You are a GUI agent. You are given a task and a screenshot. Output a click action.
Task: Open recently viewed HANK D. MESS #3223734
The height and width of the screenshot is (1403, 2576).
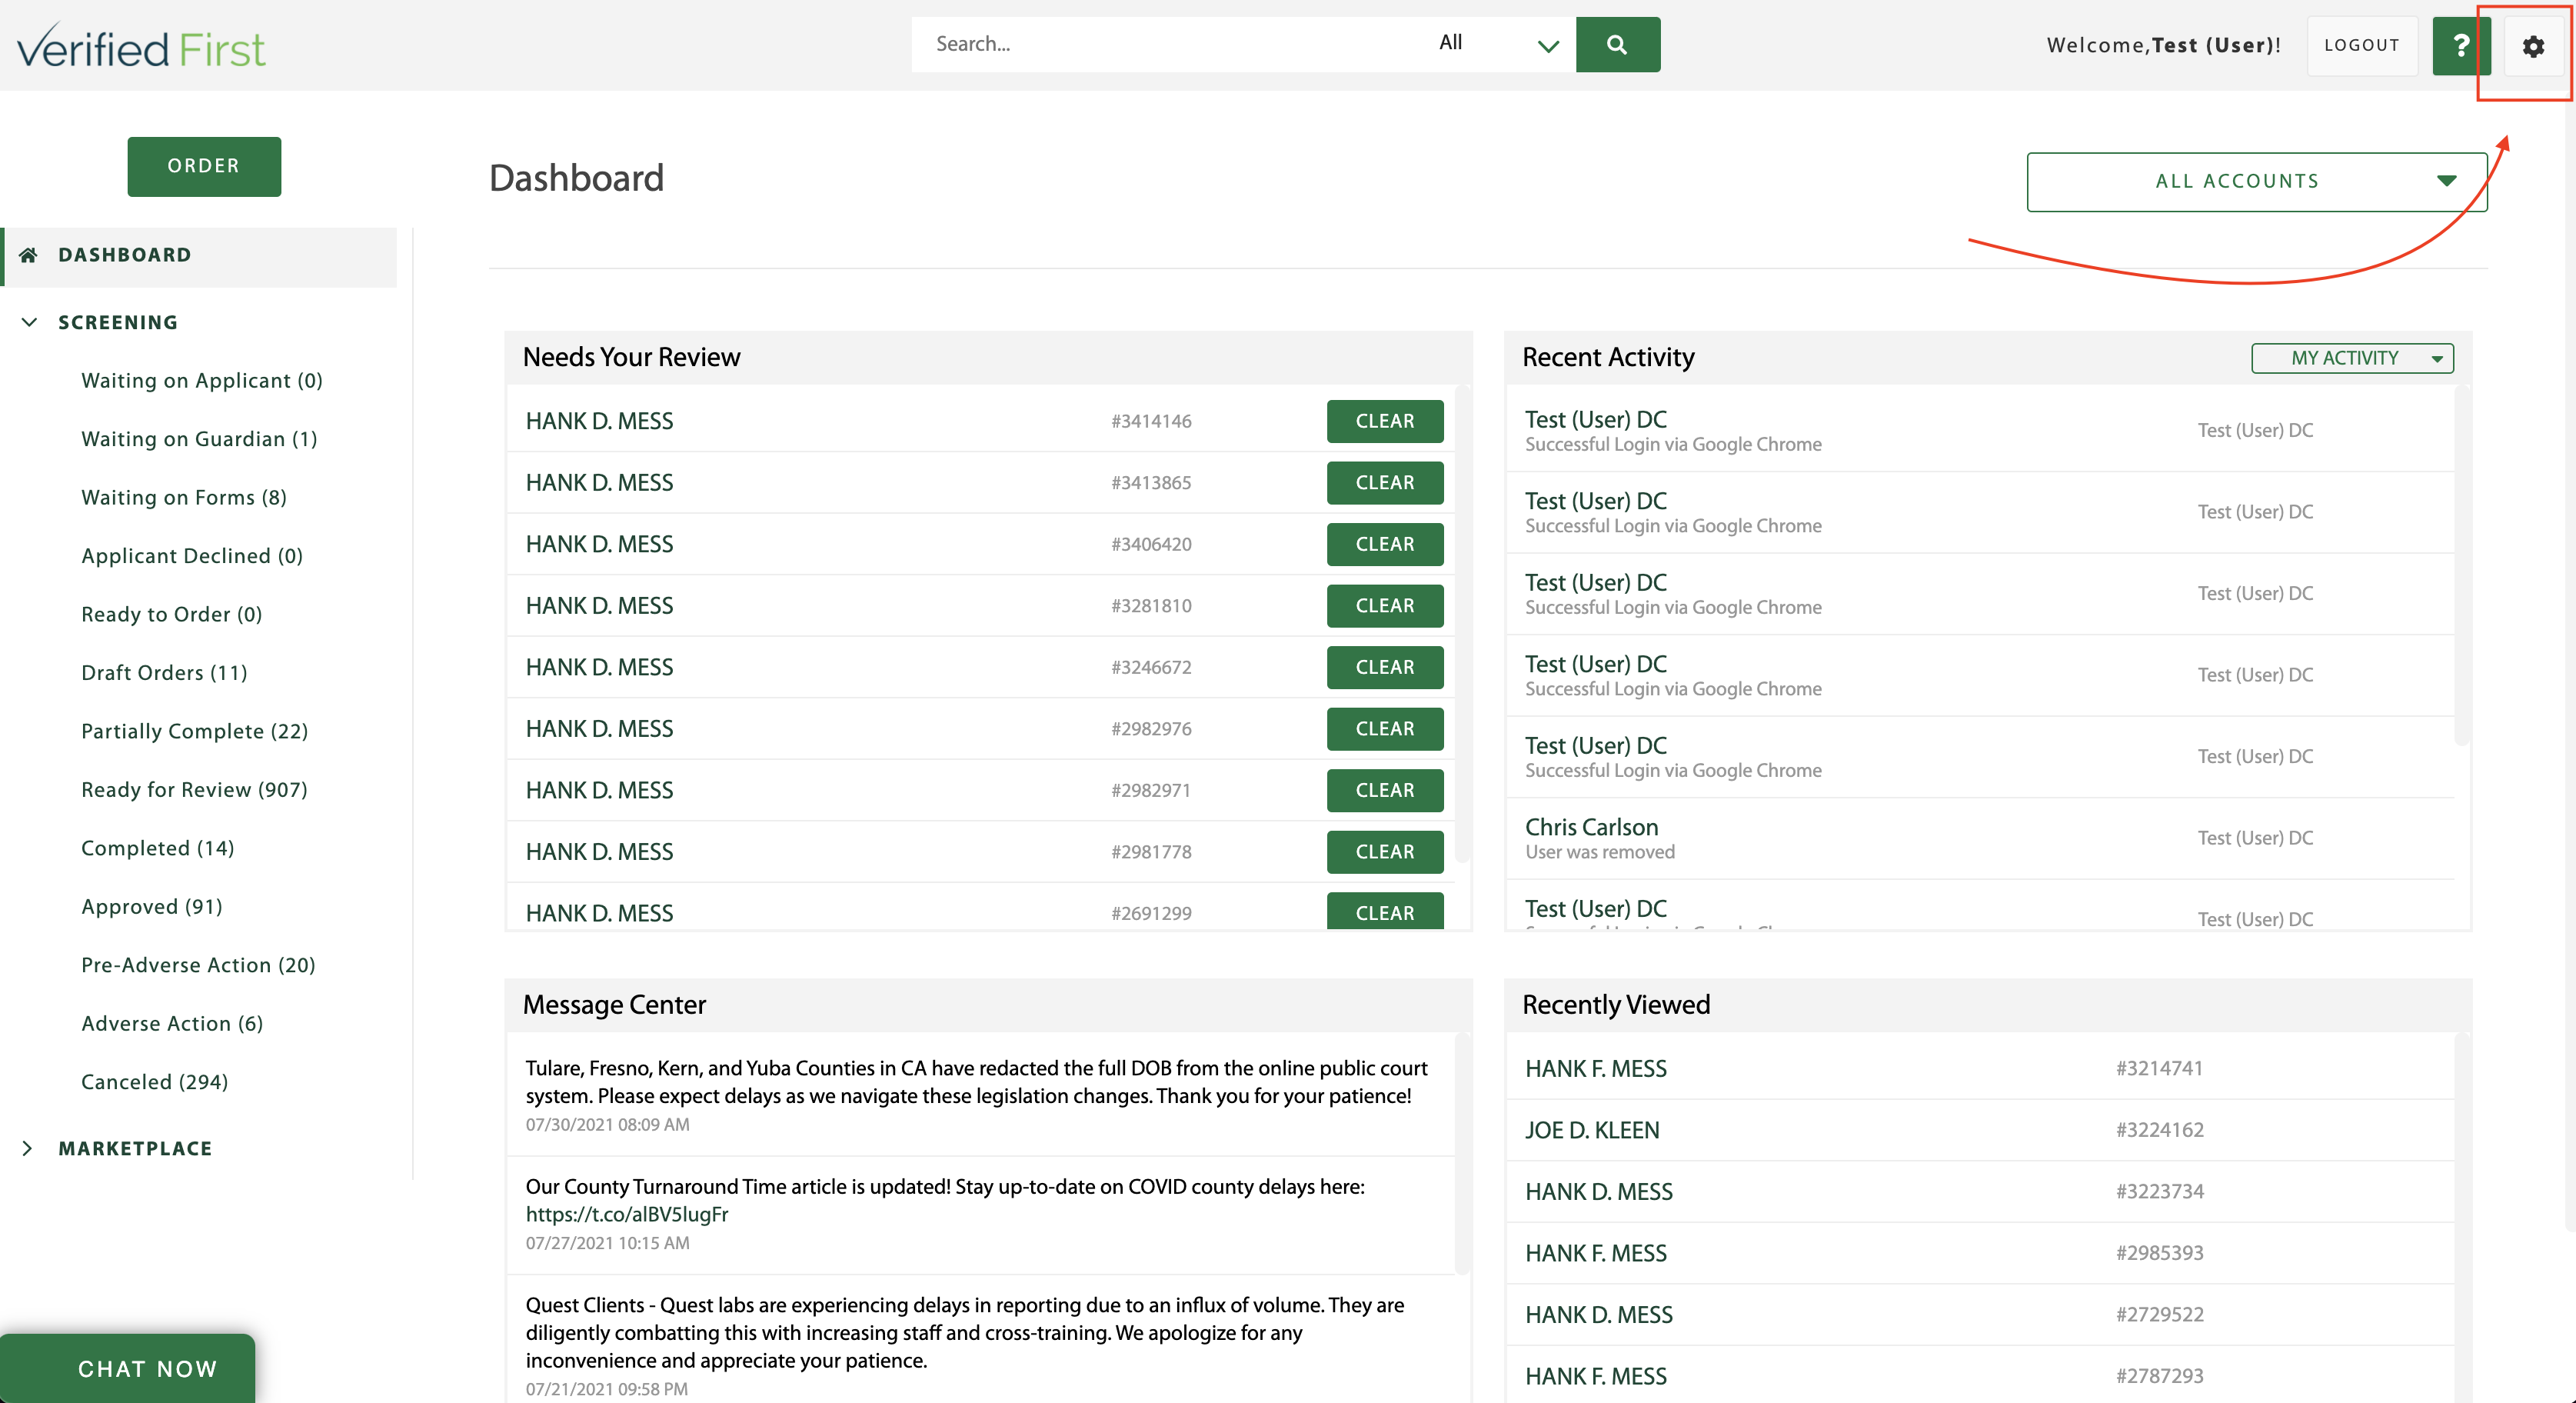(1598, 1192)
